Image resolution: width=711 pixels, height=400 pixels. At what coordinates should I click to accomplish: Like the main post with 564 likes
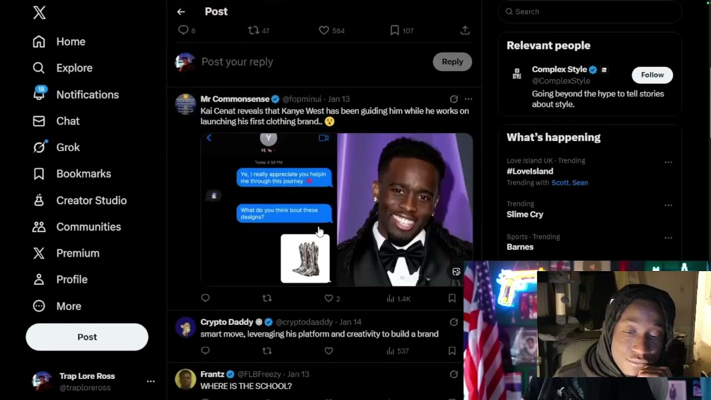324,30
